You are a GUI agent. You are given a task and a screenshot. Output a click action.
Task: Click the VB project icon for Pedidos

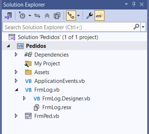(20, 46)
